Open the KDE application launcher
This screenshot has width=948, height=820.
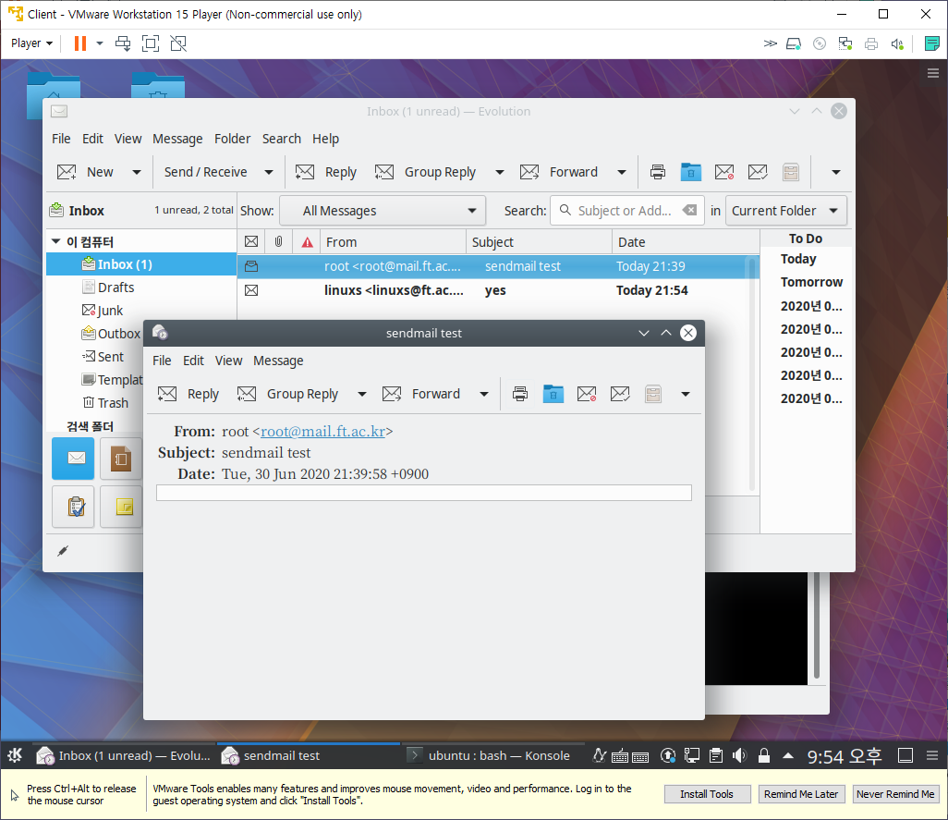[x=15, y=755]
